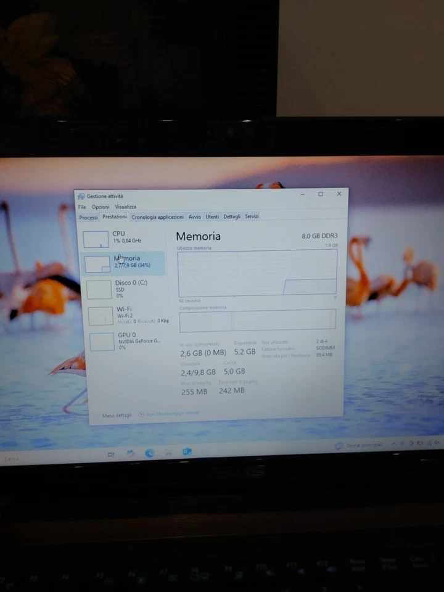Open the Storie principali news widget

click(x=359, y=445)
